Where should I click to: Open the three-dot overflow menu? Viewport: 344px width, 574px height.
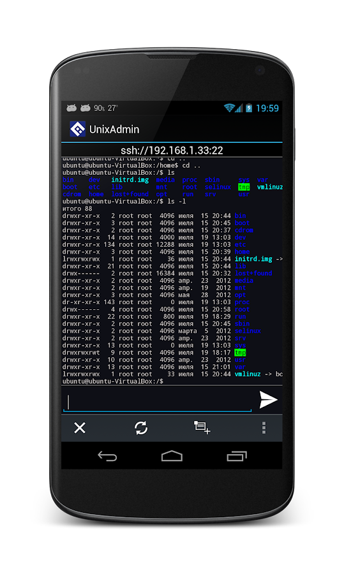[264, 427]
